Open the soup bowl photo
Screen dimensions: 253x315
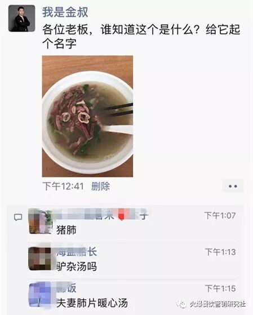[87, 116]
